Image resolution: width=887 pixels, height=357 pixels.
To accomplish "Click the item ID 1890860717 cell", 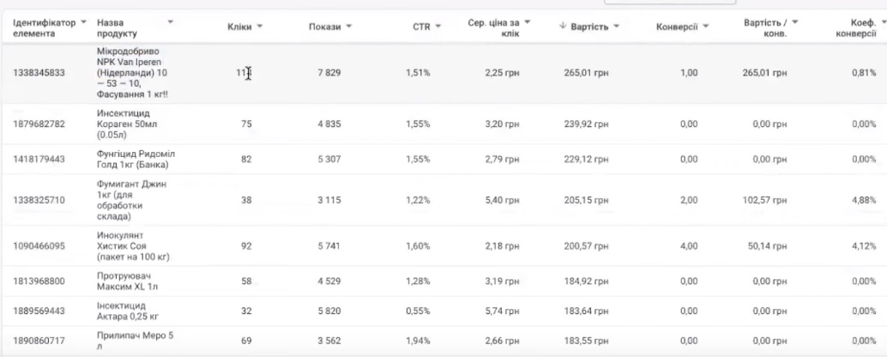I will click(37, 341).
